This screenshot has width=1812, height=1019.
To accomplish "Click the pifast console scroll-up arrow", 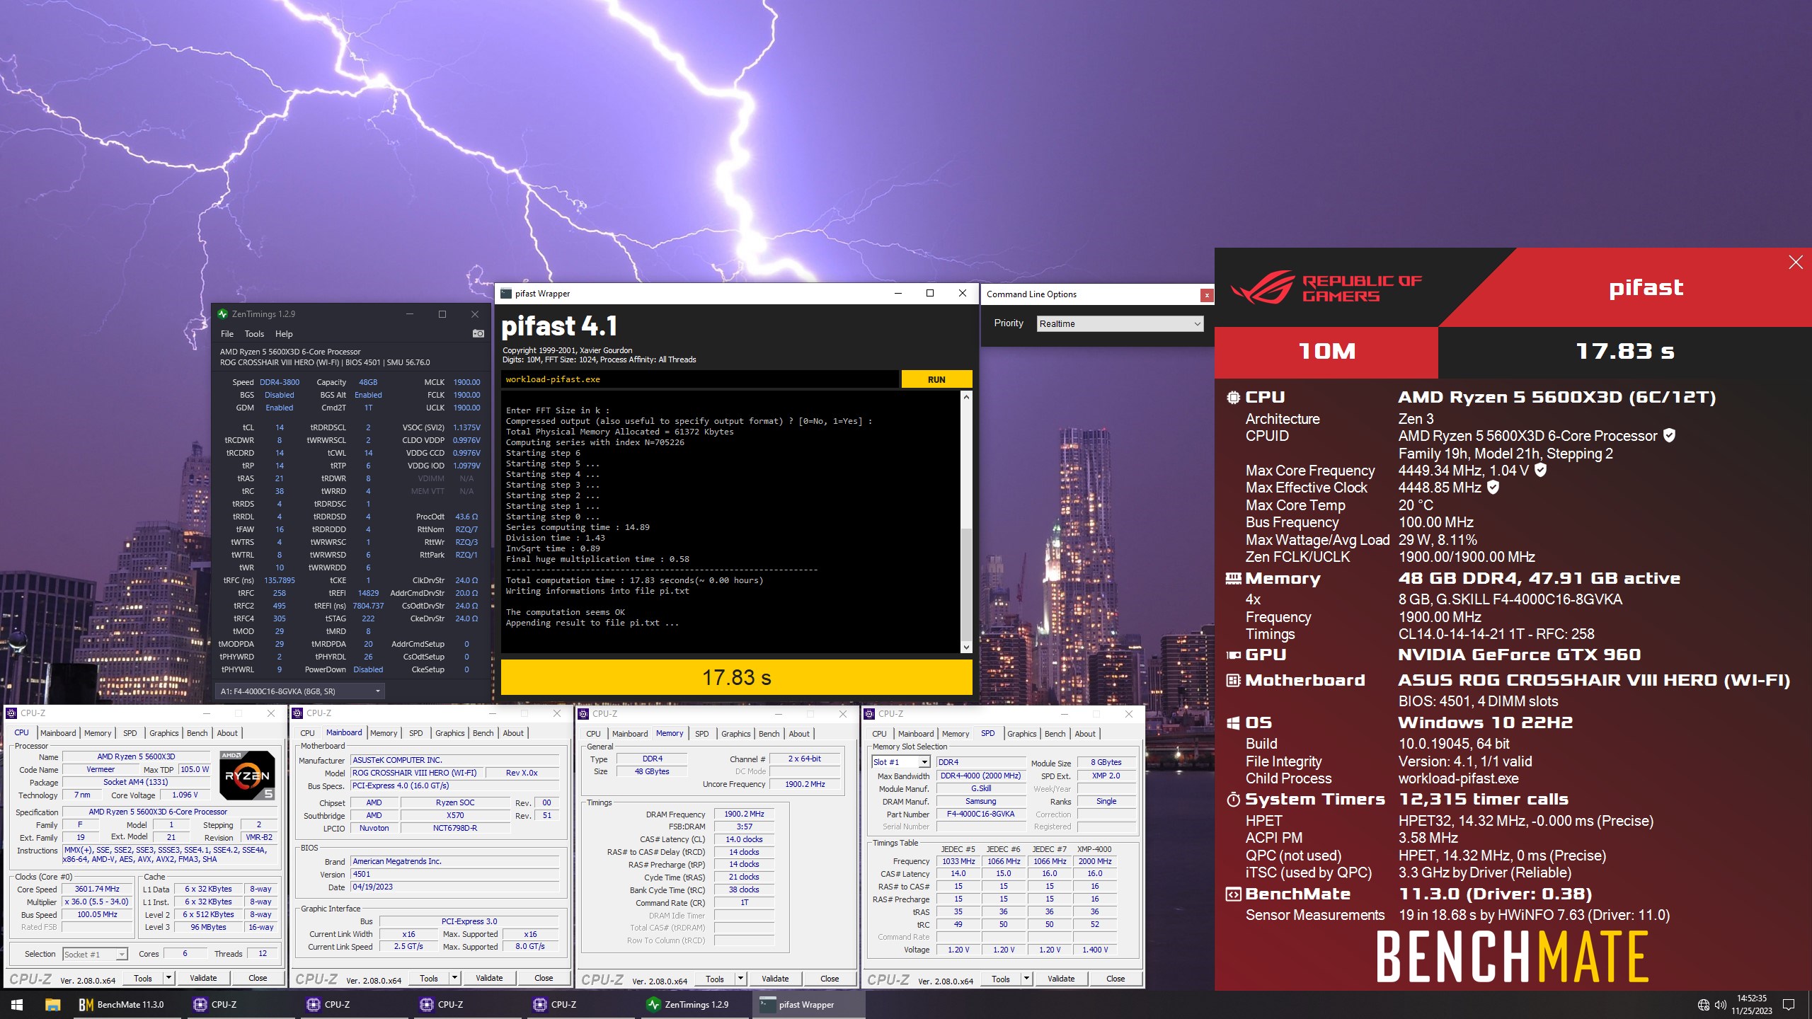I will [966, 397].
